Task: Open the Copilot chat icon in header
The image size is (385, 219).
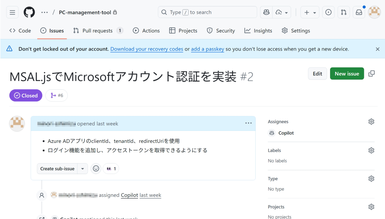Action: point(267,12)
